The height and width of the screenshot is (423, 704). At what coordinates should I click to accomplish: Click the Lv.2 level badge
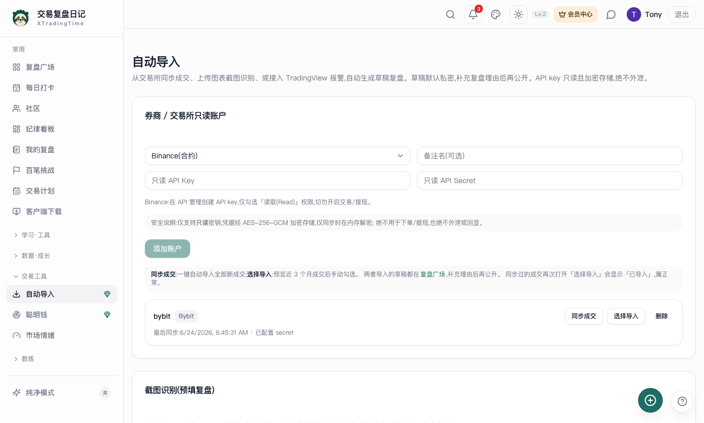(541, 14)
